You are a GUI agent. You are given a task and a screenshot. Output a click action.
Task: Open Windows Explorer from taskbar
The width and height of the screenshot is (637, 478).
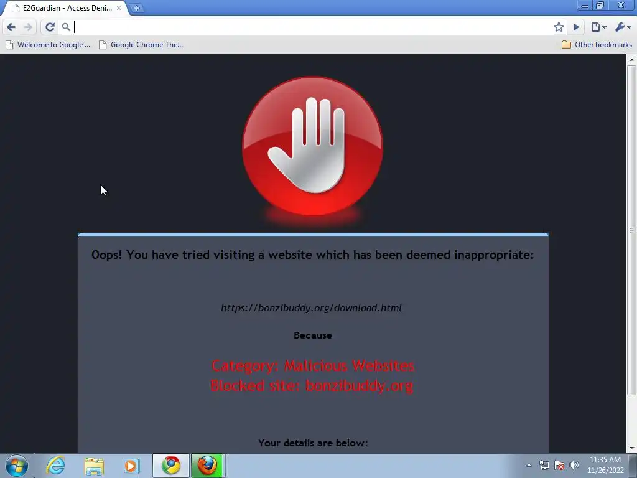click(94, 466)
